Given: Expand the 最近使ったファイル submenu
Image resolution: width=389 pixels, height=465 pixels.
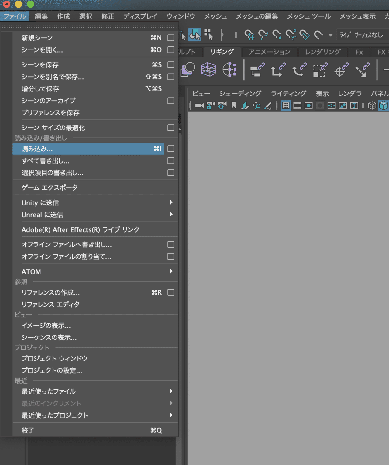Looking at the screenshot, I should 171,391.
